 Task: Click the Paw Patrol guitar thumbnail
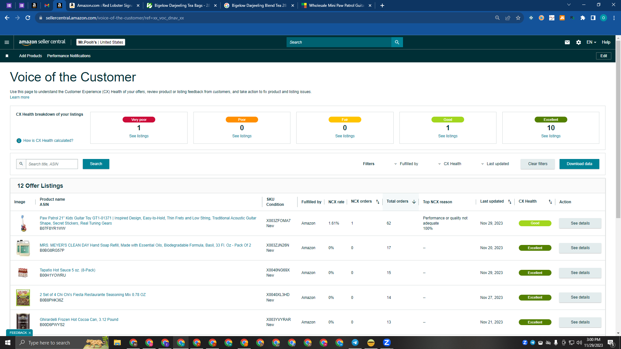click(x=23, y=223)
